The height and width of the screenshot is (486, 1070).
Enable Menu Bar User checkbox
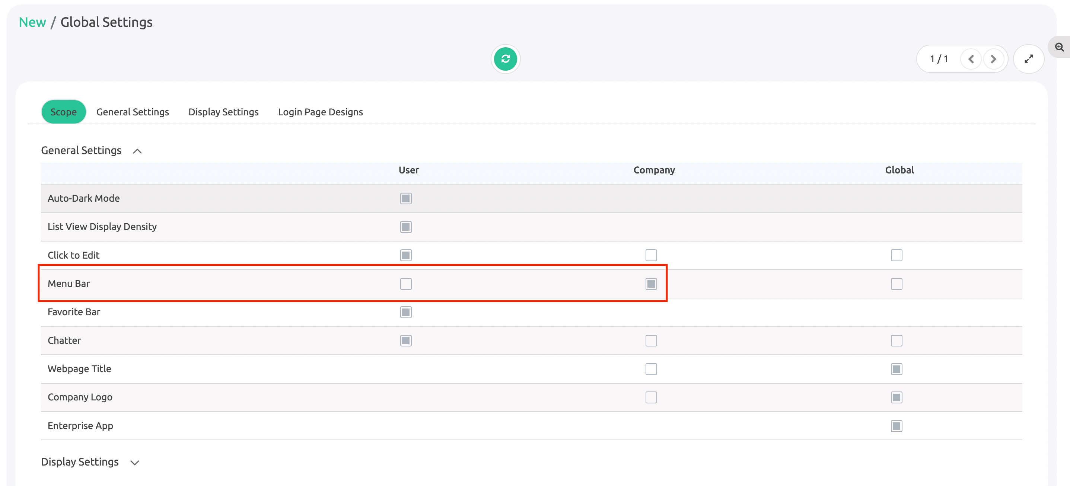point(405,284)
